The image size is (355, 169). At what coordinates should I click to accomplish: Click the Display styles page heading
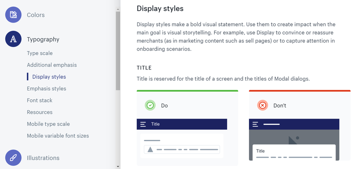coord(160,8)
